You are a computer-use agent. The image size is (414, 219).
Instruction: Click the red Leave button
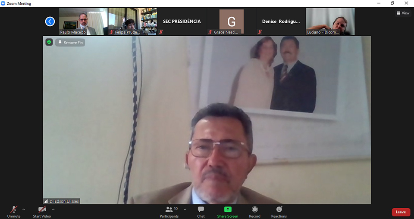401,212
